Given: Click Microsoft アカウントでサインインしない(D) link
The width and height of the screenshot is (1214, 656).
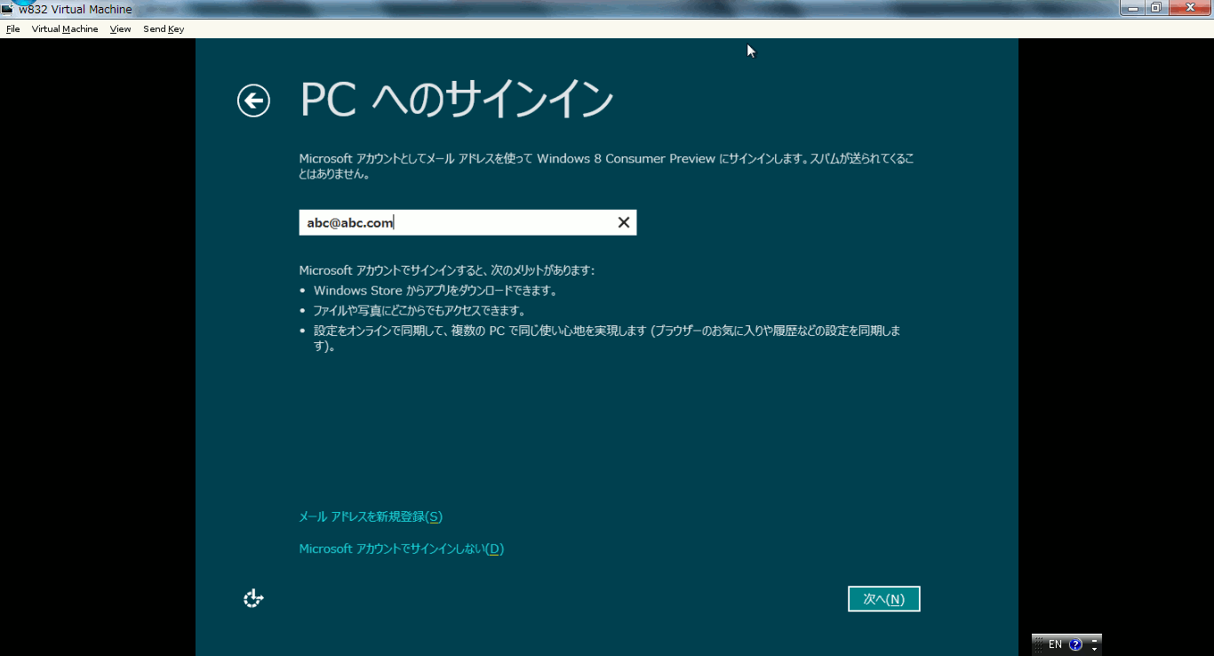Looking at the screenshot, I should coord(402,548).
